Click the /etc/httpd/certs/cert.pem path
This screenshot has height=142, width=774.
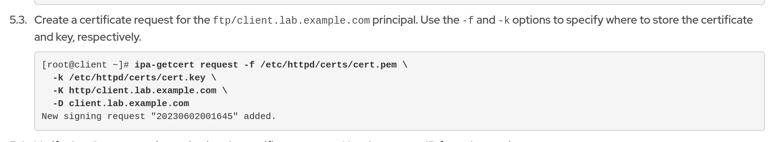328,65
